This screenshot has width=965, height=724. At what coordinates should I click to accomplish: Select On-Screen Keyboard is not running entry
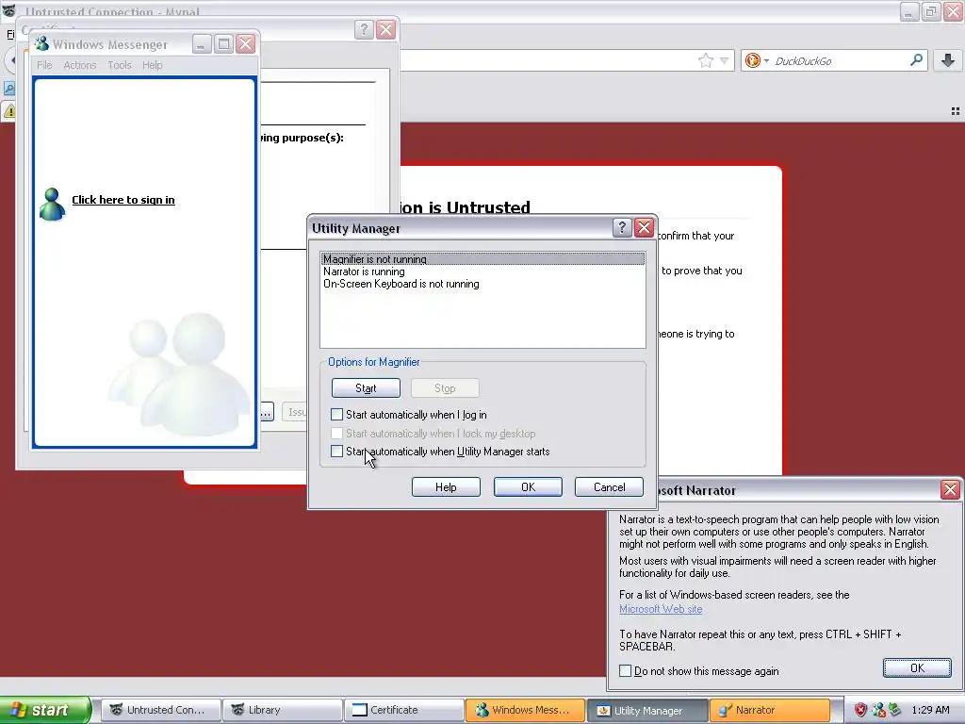[482, 284]
